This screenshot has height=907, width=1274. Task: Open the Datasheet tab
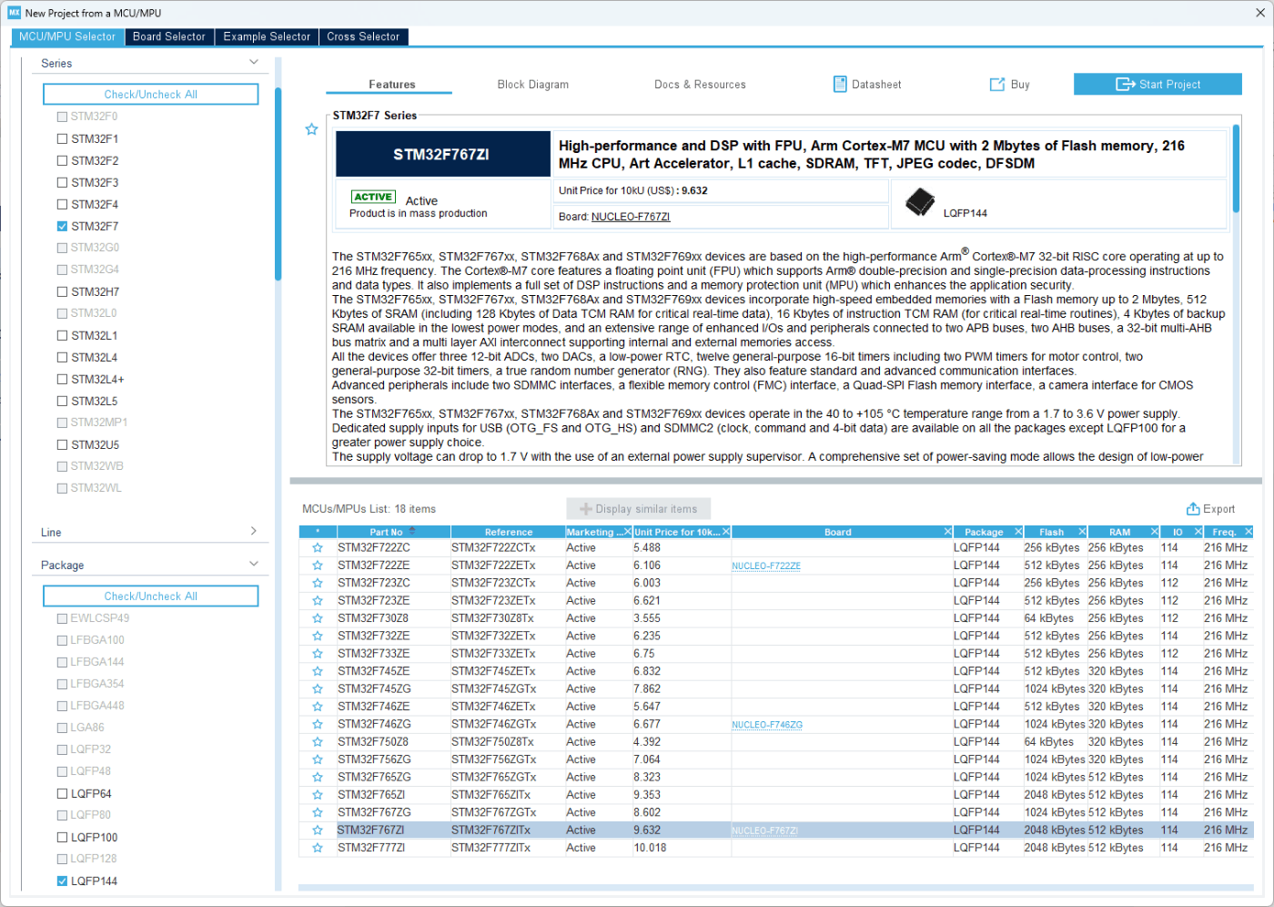pos(867,85)
